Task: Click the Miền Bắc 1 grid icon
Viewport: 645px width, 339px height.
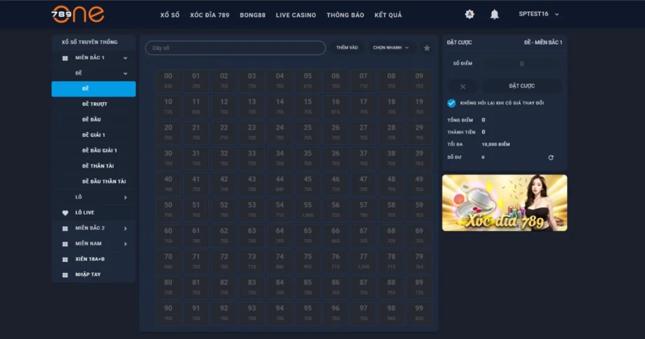Action: click(65, 58)
